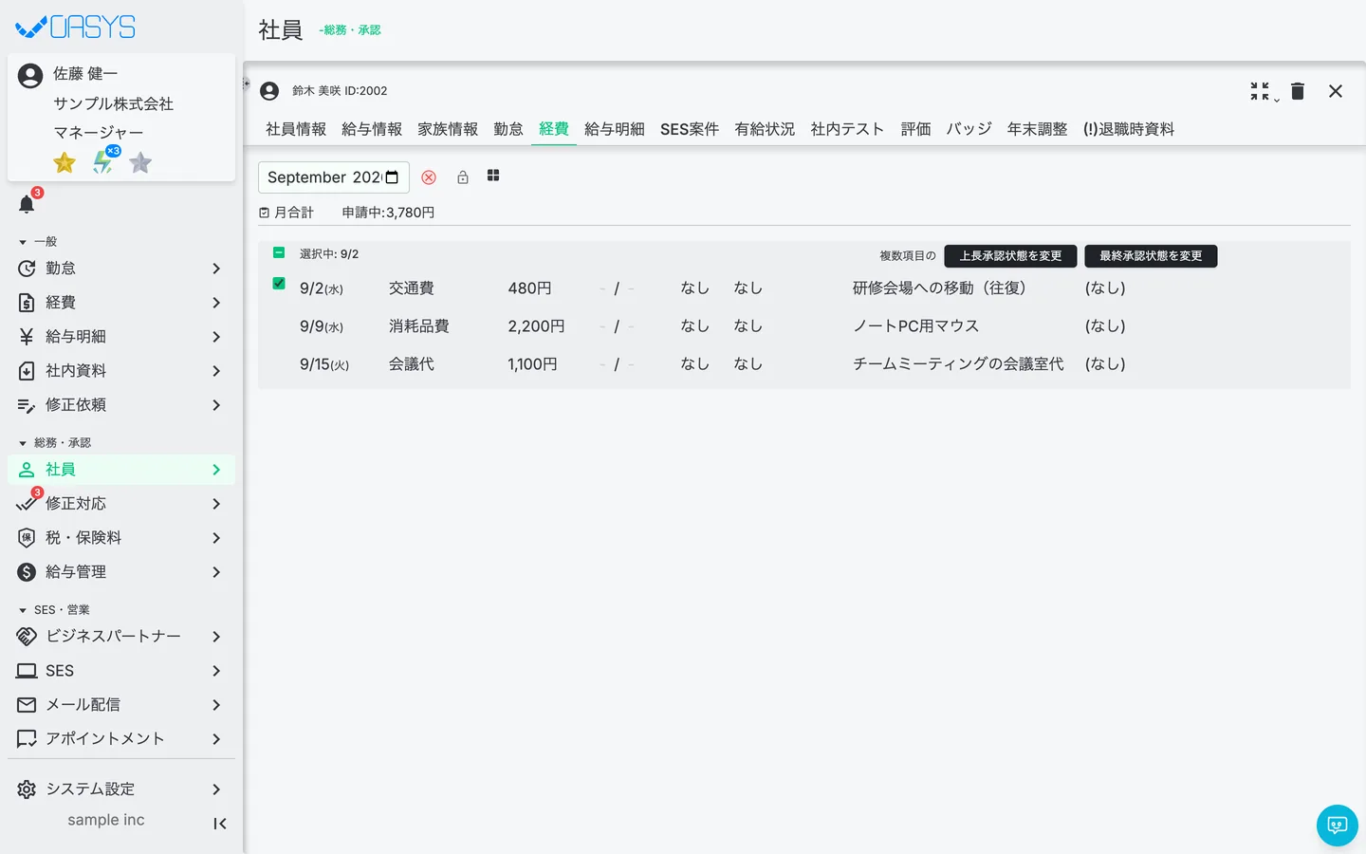Open the notifications bell
1366x854 pixels.
tap(27, 204)
